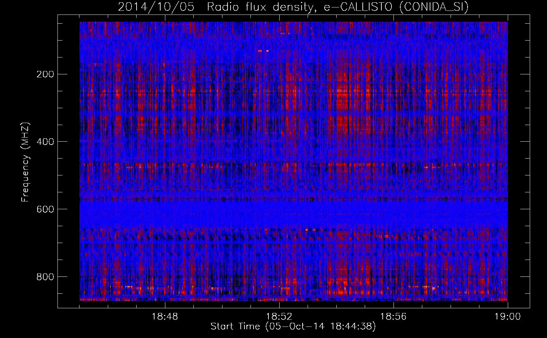This screenshot has height=338, width=547.
Task: Click the '600' frequency tick label
Action: click(45, 209)
